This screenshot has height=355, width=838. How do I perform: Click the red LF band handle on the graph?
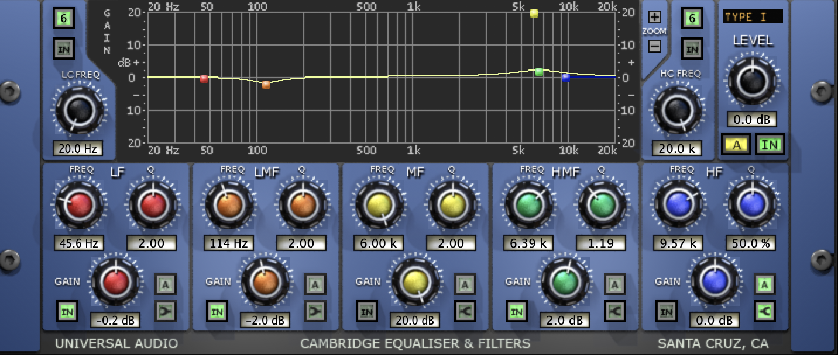tap(204, 78)
